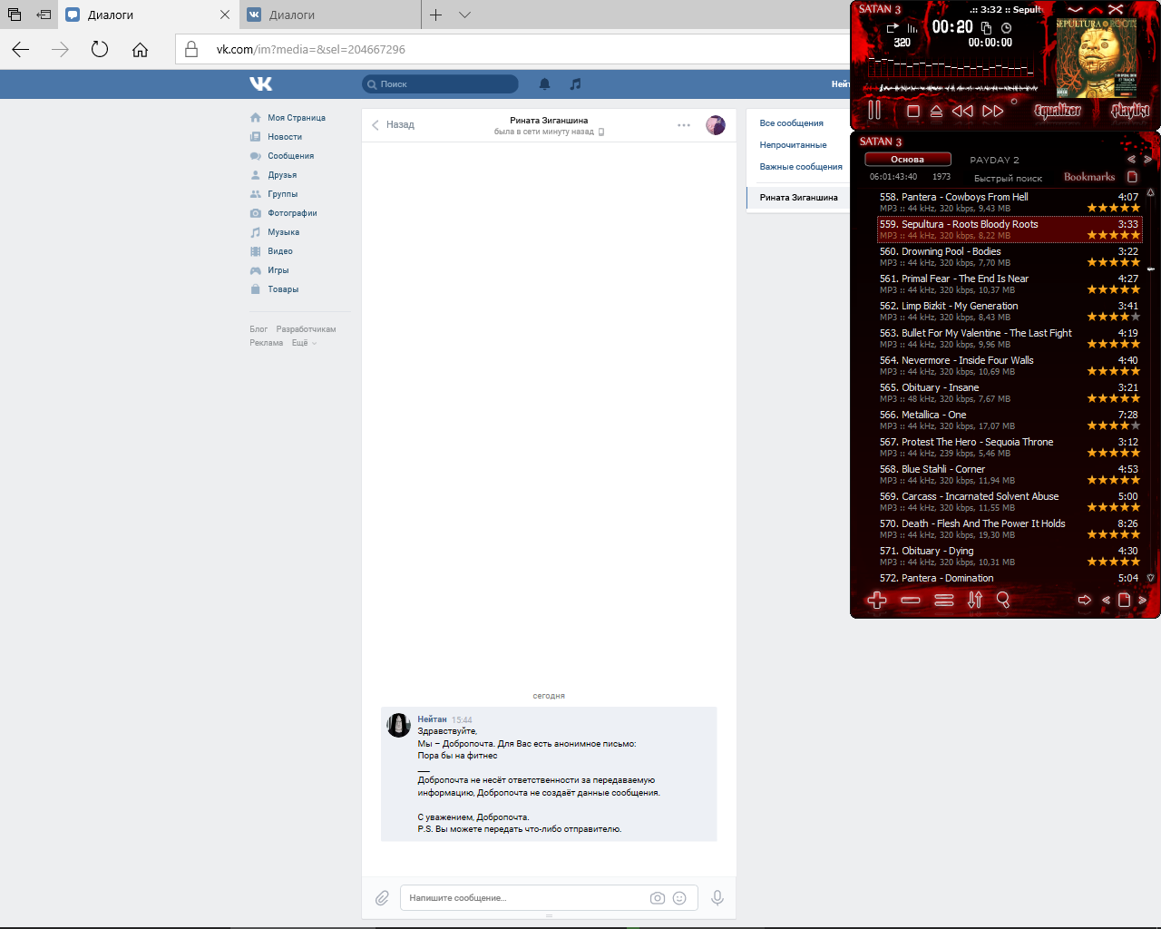Image resolution: width=1161 pixels, height=929 pixels.
Task: Select Все сообщения filter
Action: click(x=792, y=123)
